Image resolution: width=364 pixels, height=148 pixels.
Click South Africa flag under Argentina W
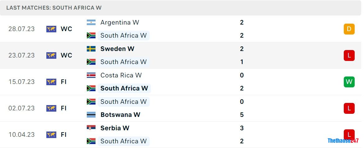(x=91, y=35)
